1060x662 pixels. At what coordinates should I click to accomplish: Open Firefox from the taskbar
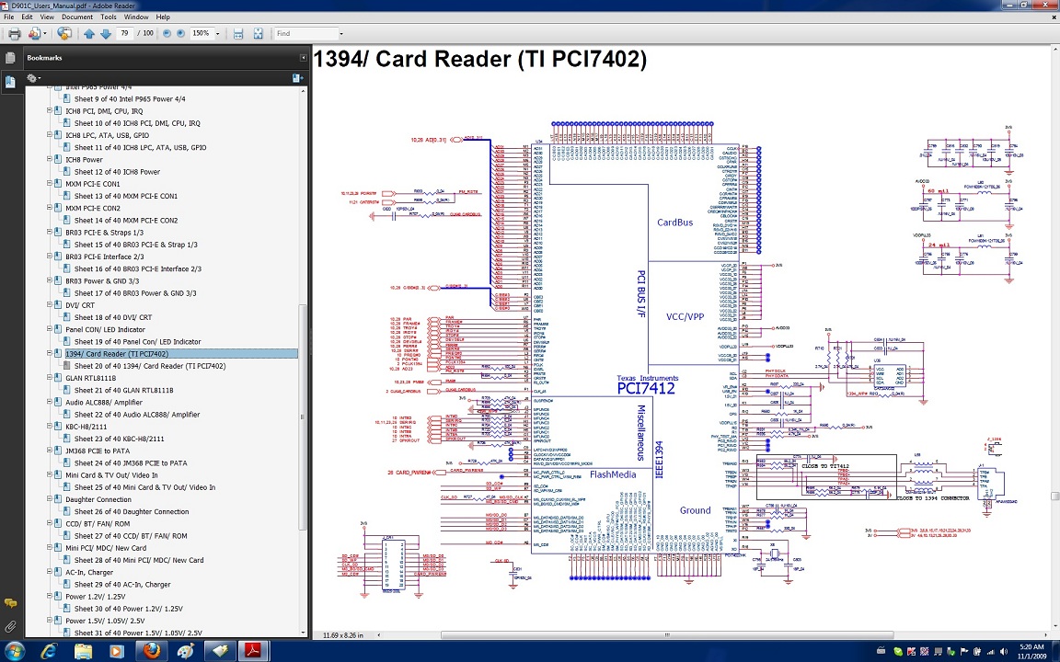152,651
